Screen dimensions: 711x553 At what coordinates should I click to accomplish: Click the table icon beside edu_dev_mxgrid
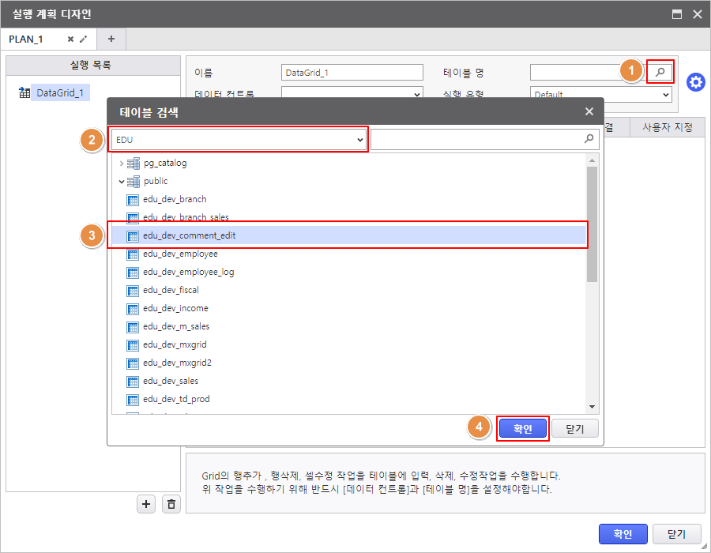(133, 345)
